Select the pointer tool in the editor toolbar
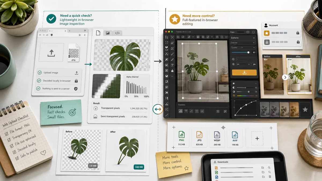Viewport: 322px width, 181px height. coord(167,37)
